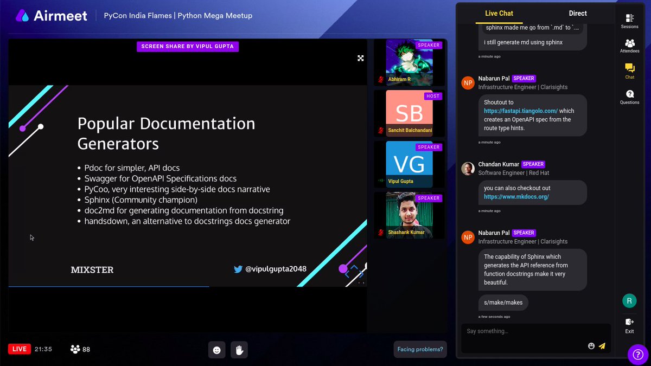Click the attendee count icon showing 88
Screen dimensions: 651x366
75,349
